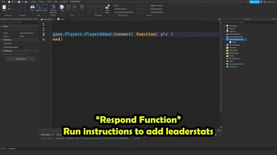The width and height of the screenshot is (277, 155).
Task: Click Toggle Comment action
Action: [157, 6]
